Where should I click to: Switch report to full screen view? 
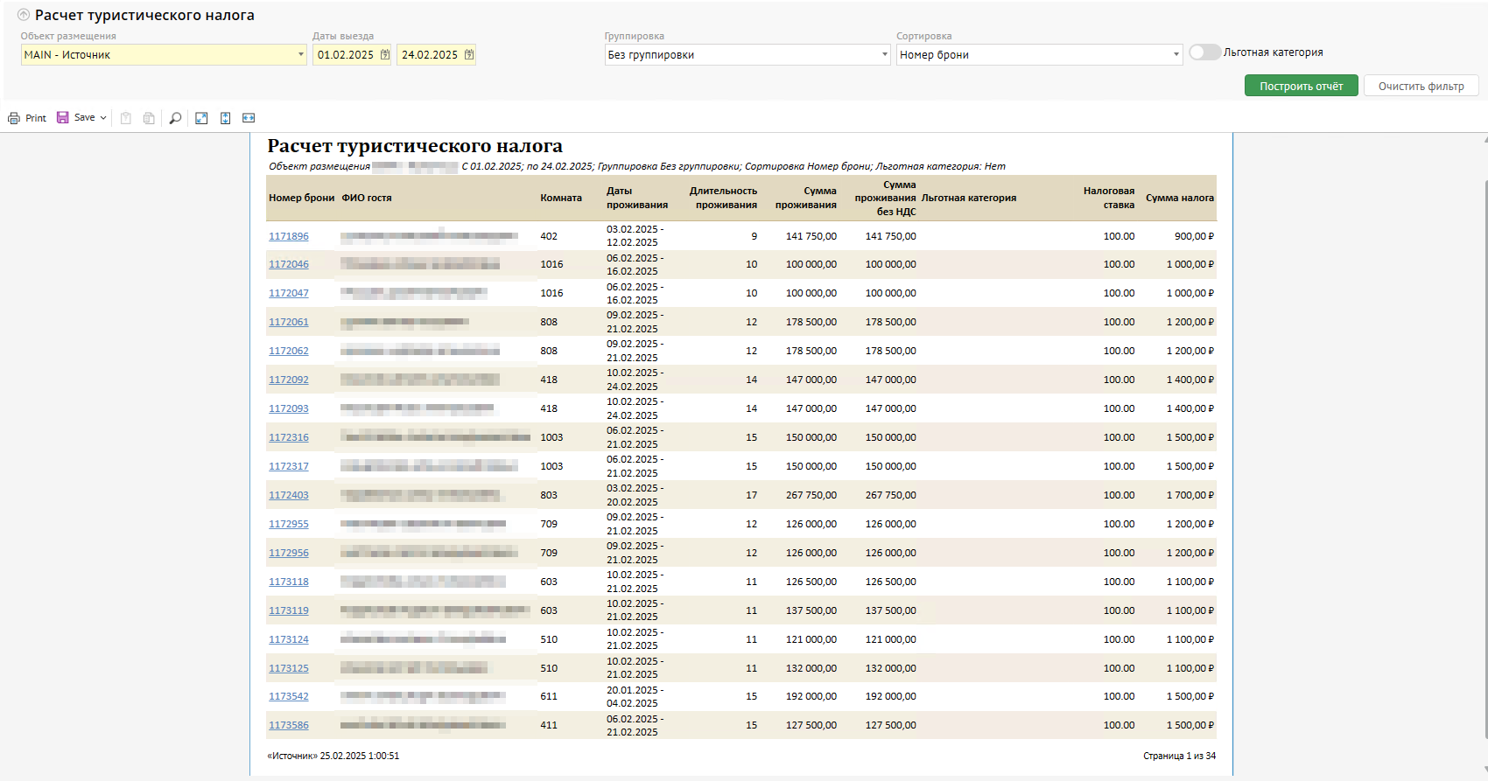pos(201,118)
